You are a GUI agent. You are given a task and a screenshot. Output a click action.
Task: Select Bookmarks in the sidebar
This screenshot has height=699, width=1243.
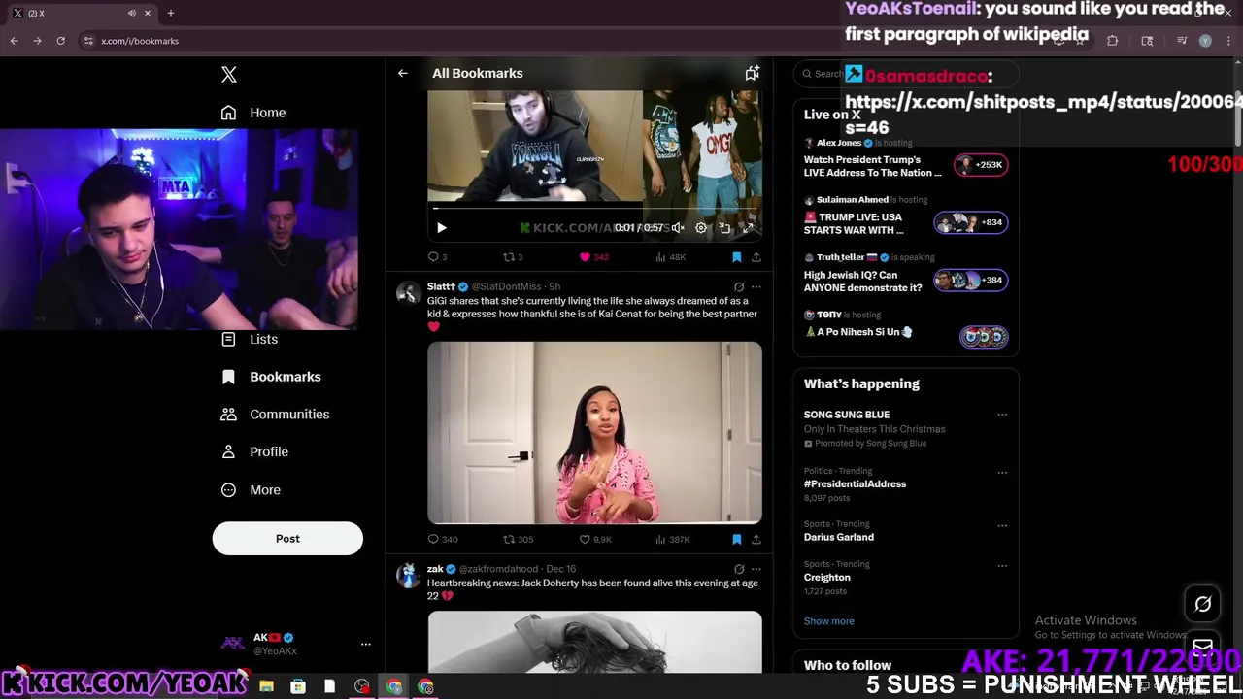[x=271, y=377]
